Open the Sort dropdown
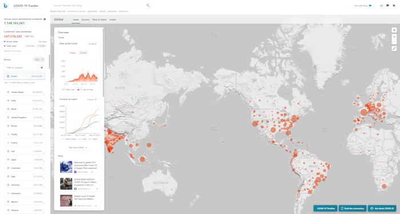Viewport: 400px width, 214px height. pyautogui.click(x=39, y=59)
